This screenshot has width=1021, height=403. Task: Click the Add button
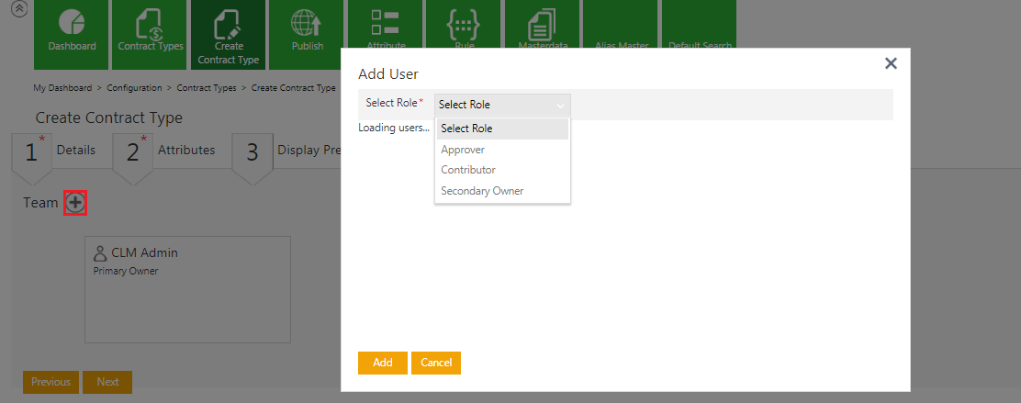pos(383,363)
